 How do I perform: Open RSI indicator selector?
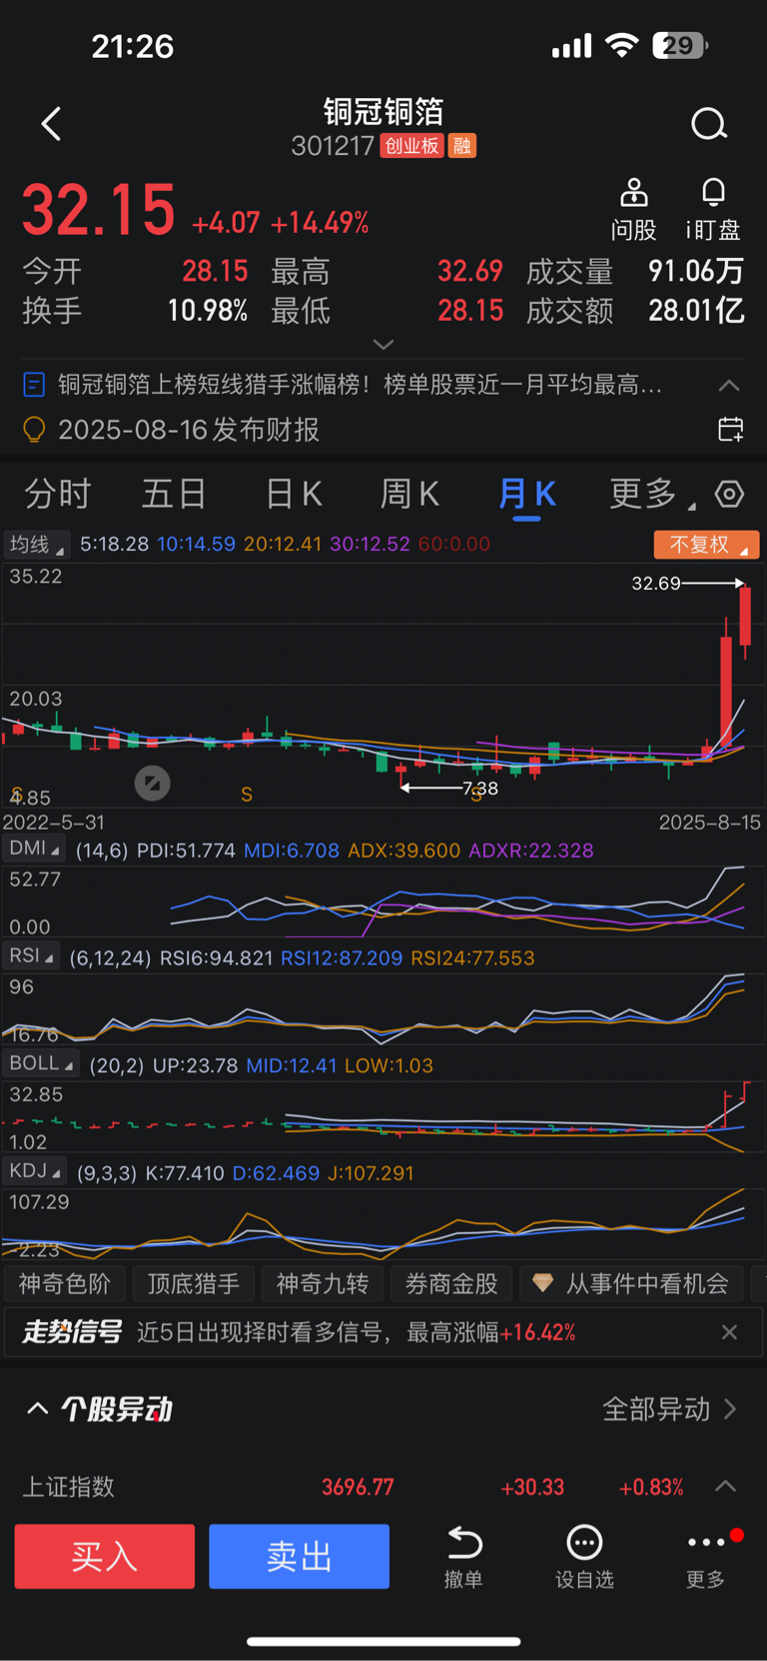pos(31,956)
